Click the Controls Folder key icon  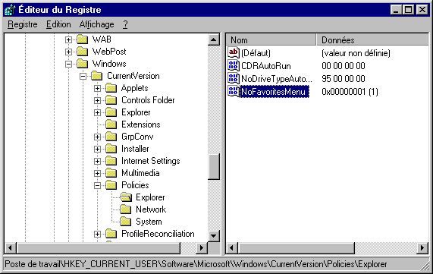coord(111,100)
